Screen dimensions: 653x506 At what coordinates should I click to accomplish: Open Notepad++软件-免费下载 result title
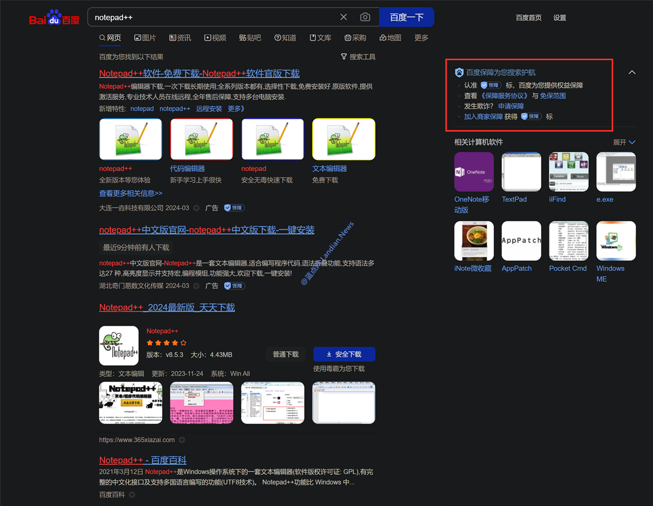tap(199, 73)
